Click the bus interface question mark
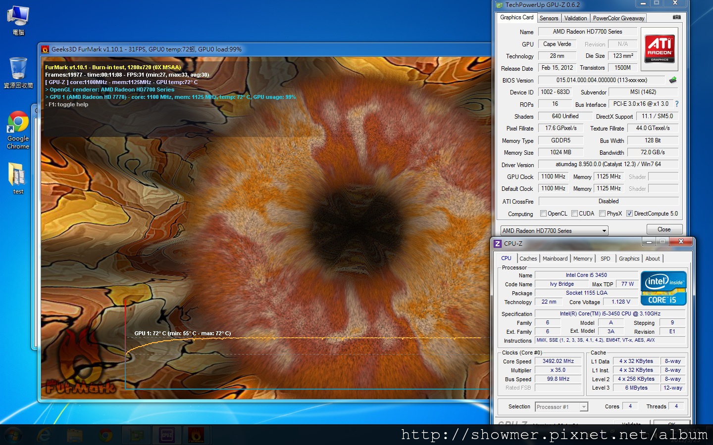 (x=677, y=104)
